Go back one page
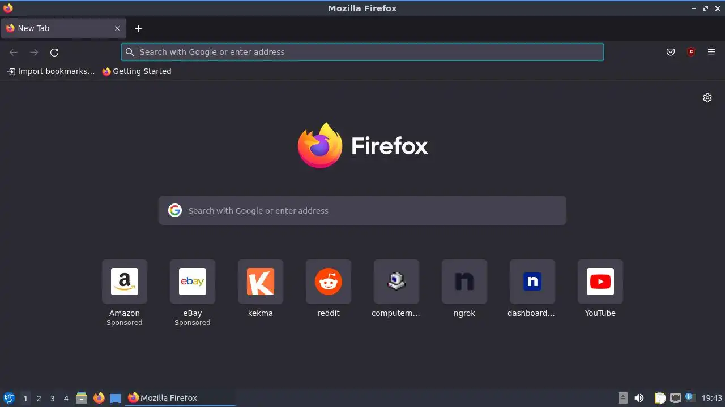 [14, 52]
